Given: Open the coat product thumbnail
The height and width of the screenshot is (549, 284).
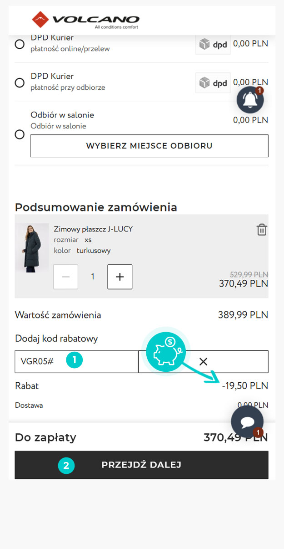Looking at the screenshot, I should pyautogui.click(x=32, y=248).
